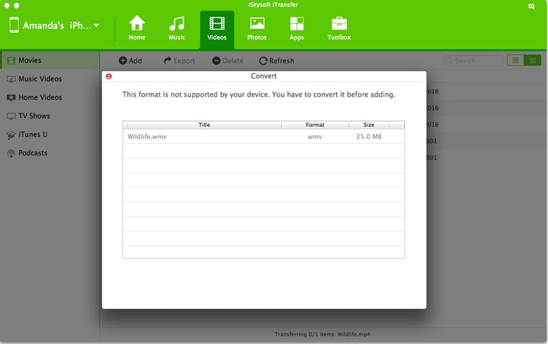Click the Export button
The height and width of the screenshot is (344, 548).
point(179,61)
